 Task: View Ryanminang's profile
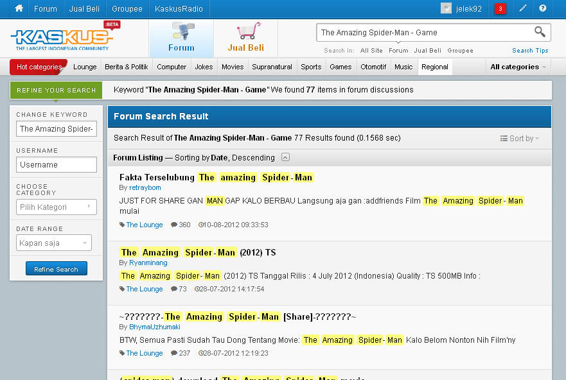pyautogui.click(x=148, y=263)
